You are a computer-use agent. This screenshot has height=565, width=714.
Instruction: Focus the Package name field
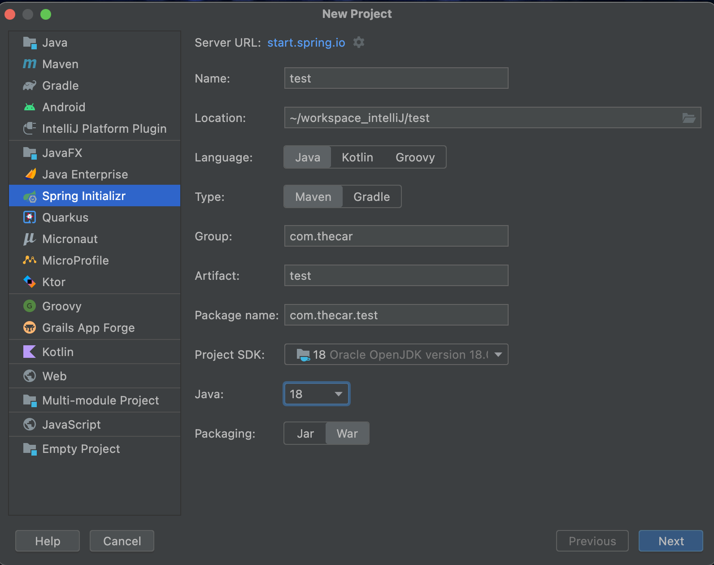point(396,315)
